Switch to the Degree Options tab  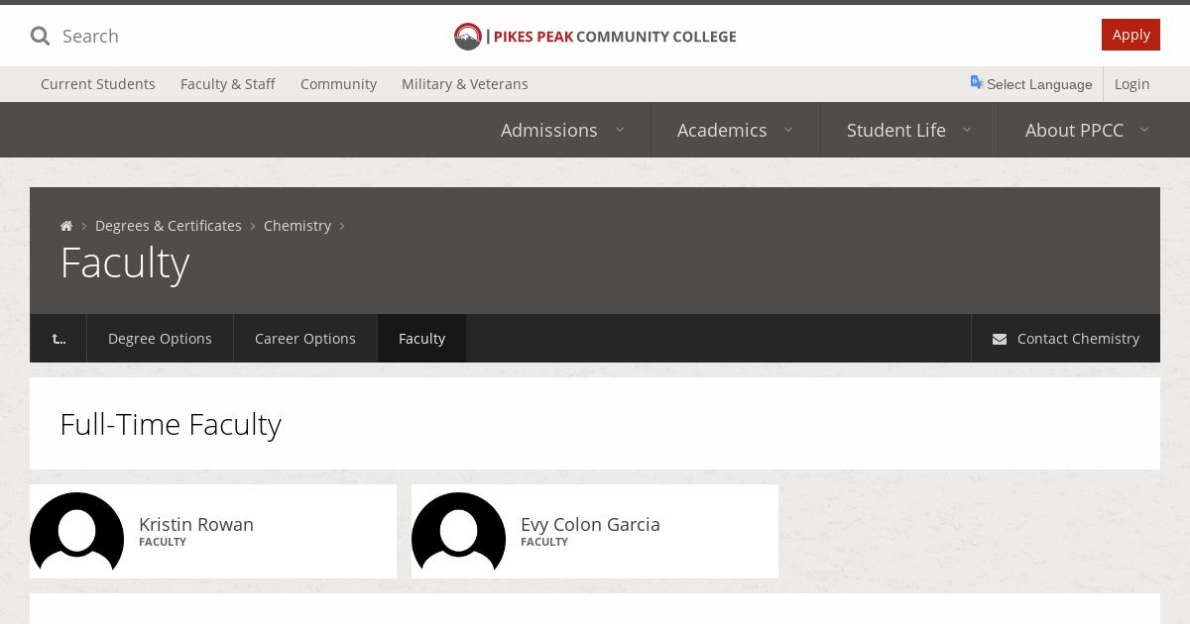[x=160, y=339]
